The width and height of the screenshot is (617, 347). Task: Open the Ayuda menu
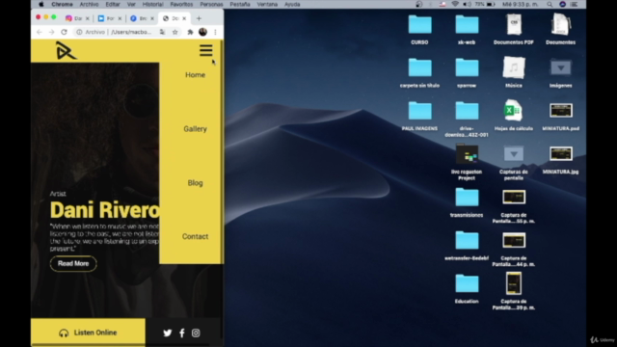pos(292,4)
